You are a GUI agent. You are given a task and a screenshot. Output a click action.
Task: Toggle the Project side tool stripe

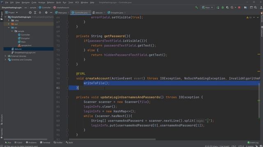click(2, 16)
